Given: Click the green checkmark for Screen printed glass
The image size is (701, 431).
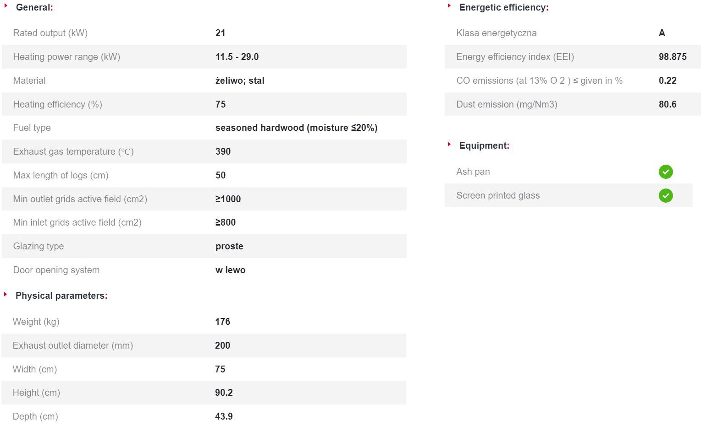Looking at the screenshot, I should [x=666, y=196].
